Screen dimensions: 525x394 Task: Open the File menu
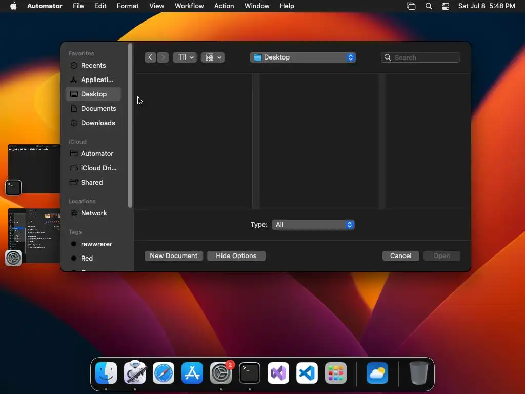78,6
